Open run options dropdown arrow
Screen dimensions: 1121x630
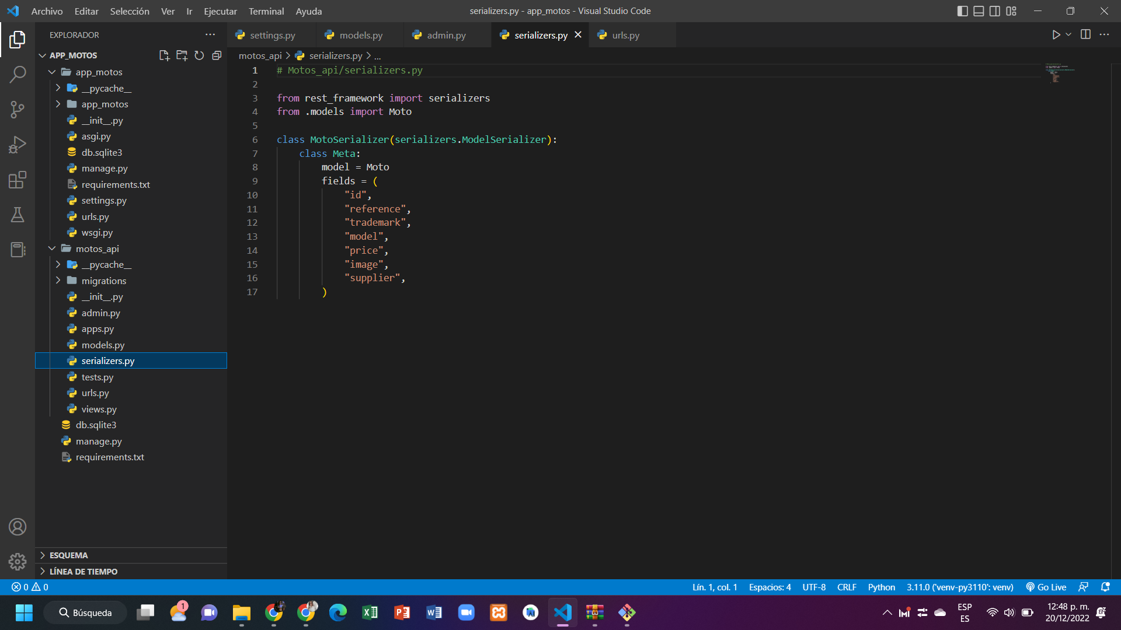[x=1068, y=34]
